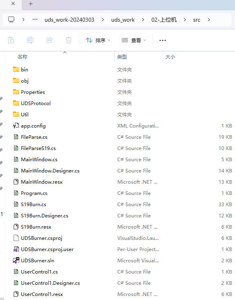
Task: Click the Rename toolbar icon
Action: 30,40
